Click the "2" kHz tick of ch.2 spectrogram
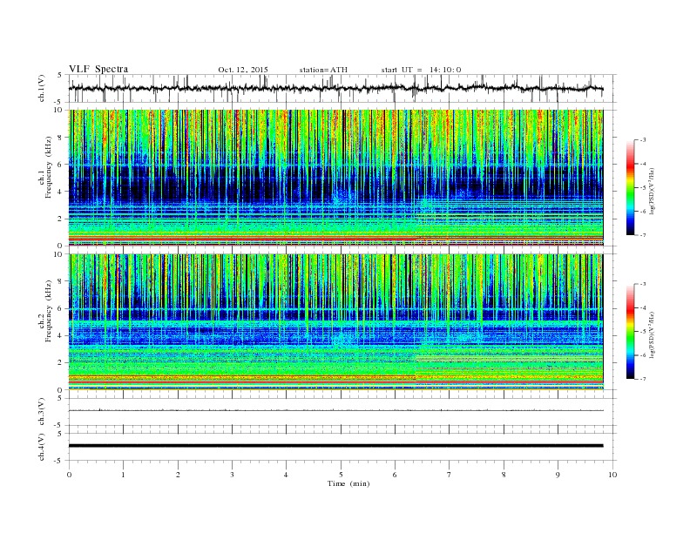The height and width of the screenshot is (533, 690). point(61,363)
